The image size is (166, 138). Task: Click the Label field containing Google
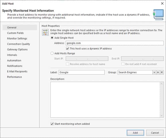[82, 72]
